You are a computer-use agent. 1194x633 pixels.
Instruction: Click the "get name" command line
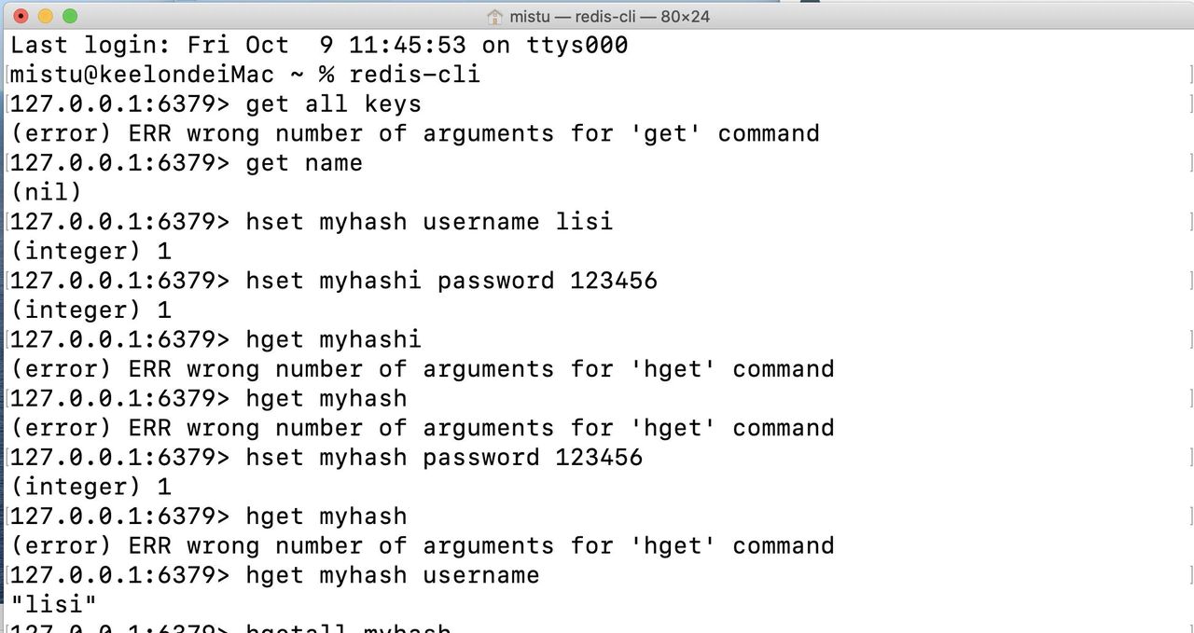pos(303,163)
